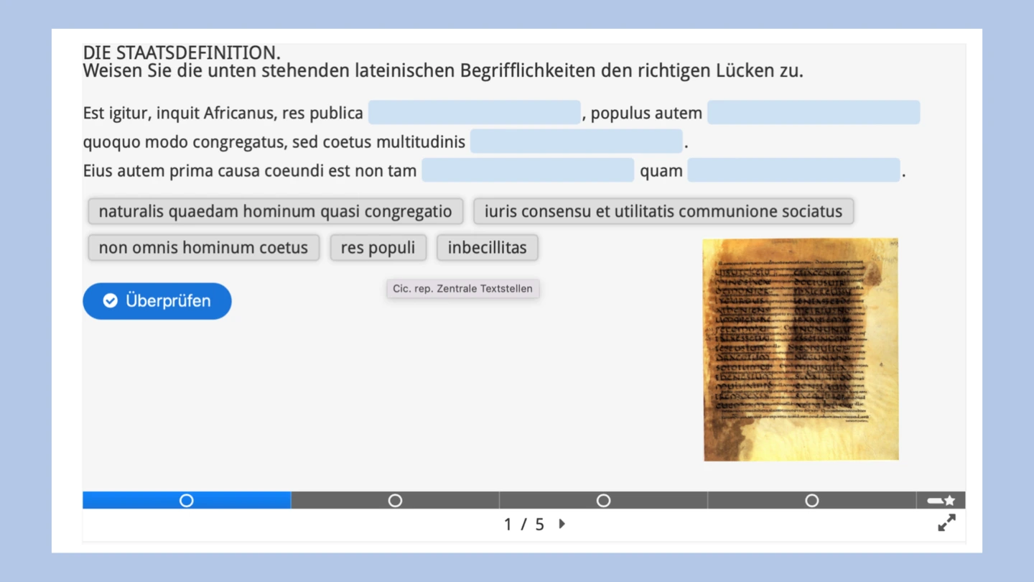Choose the 'iuris consensu et utilitatis communione sociatus' chip

[663, 212]
